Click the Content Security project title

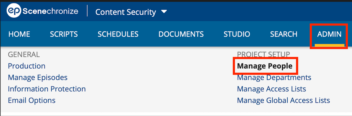[126, 12]
